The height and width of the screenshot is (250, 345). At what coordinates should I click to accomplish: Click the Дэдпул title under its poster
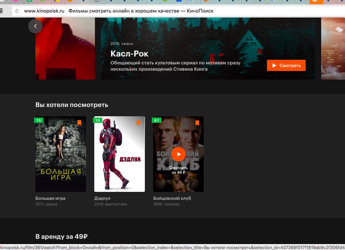click(102, 198)
